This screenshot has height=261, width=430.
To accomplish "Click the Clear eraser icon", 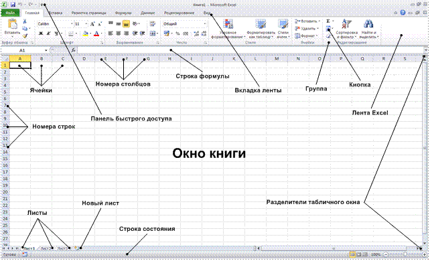I will 328,36.
